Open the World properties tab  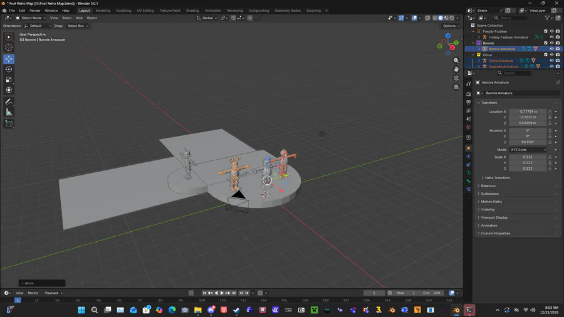(468, 127)
